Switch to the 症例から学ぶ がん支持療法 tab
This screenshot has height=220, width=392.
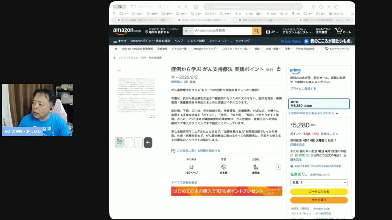pos(203,20)
